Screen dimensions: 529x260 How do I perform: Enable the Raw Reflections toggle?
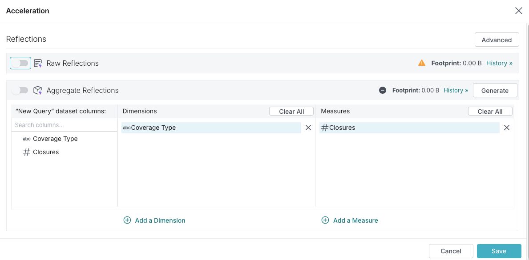pyautogui.click(x=20, y=63)
